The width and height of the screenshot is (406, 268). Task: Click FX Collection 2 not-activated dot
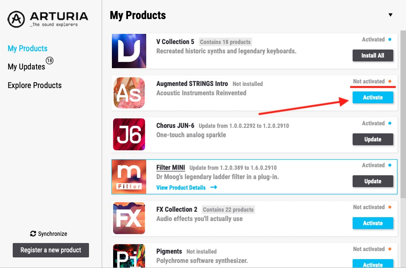click(x=390, y=207)
